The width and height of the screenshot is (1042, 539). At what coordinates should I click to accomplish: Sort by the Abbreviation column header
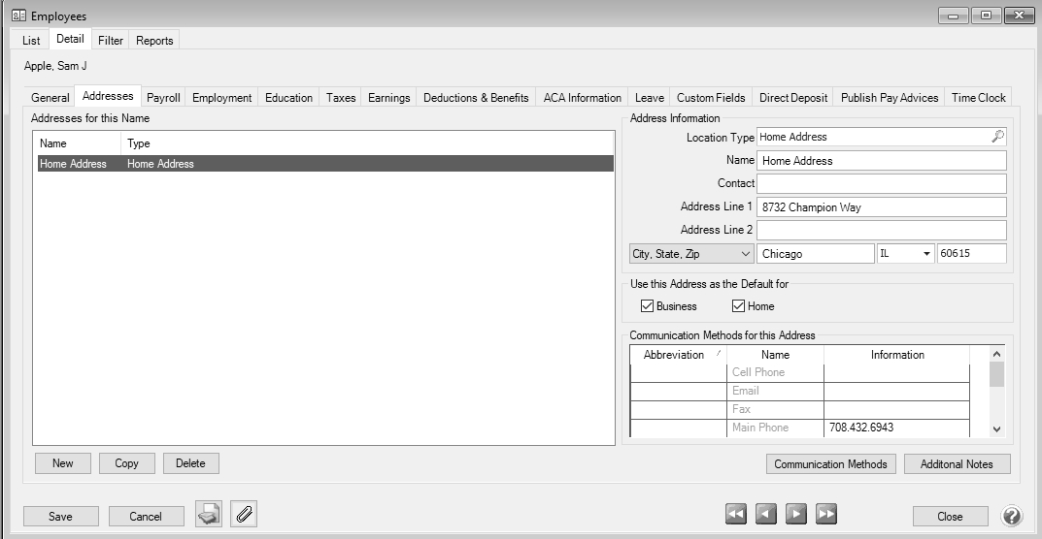tap(677, 355)
